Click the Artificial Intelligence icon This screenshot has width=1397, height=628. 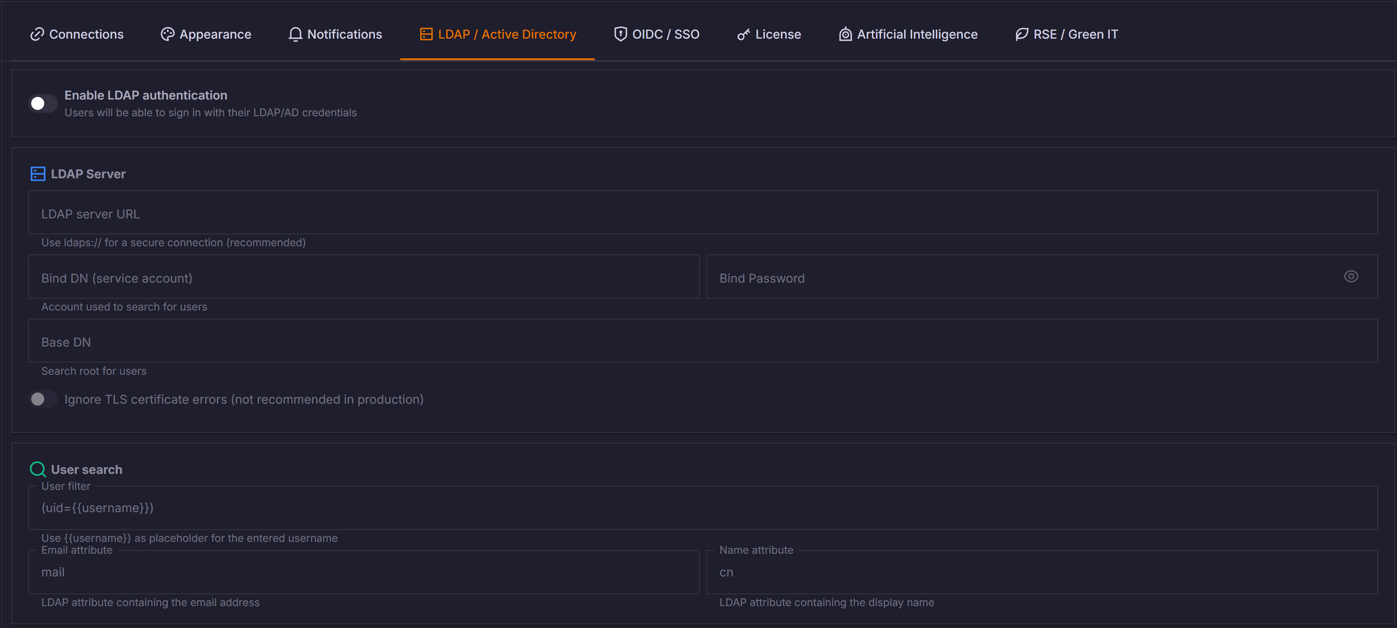click(x=845, y=34)
